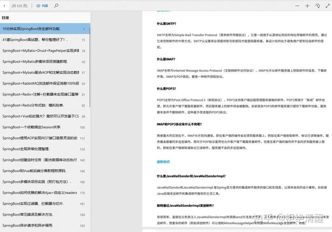Image resolution: width=332 pixels, height=232 pixels.
Task: Jump to SpringBoot常见错误及解决方法 entry
Action: click(45, 215)
